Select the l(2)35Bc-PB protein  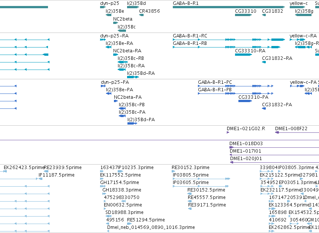[122, 108]
